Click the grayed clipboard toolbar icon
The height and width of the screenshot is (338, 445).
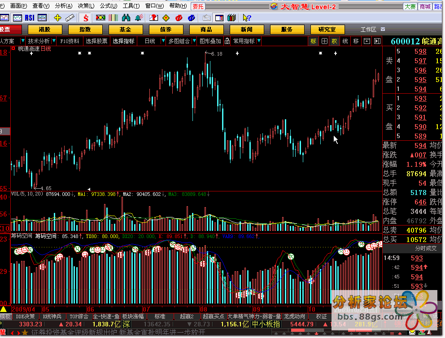[x=207, y=18]
